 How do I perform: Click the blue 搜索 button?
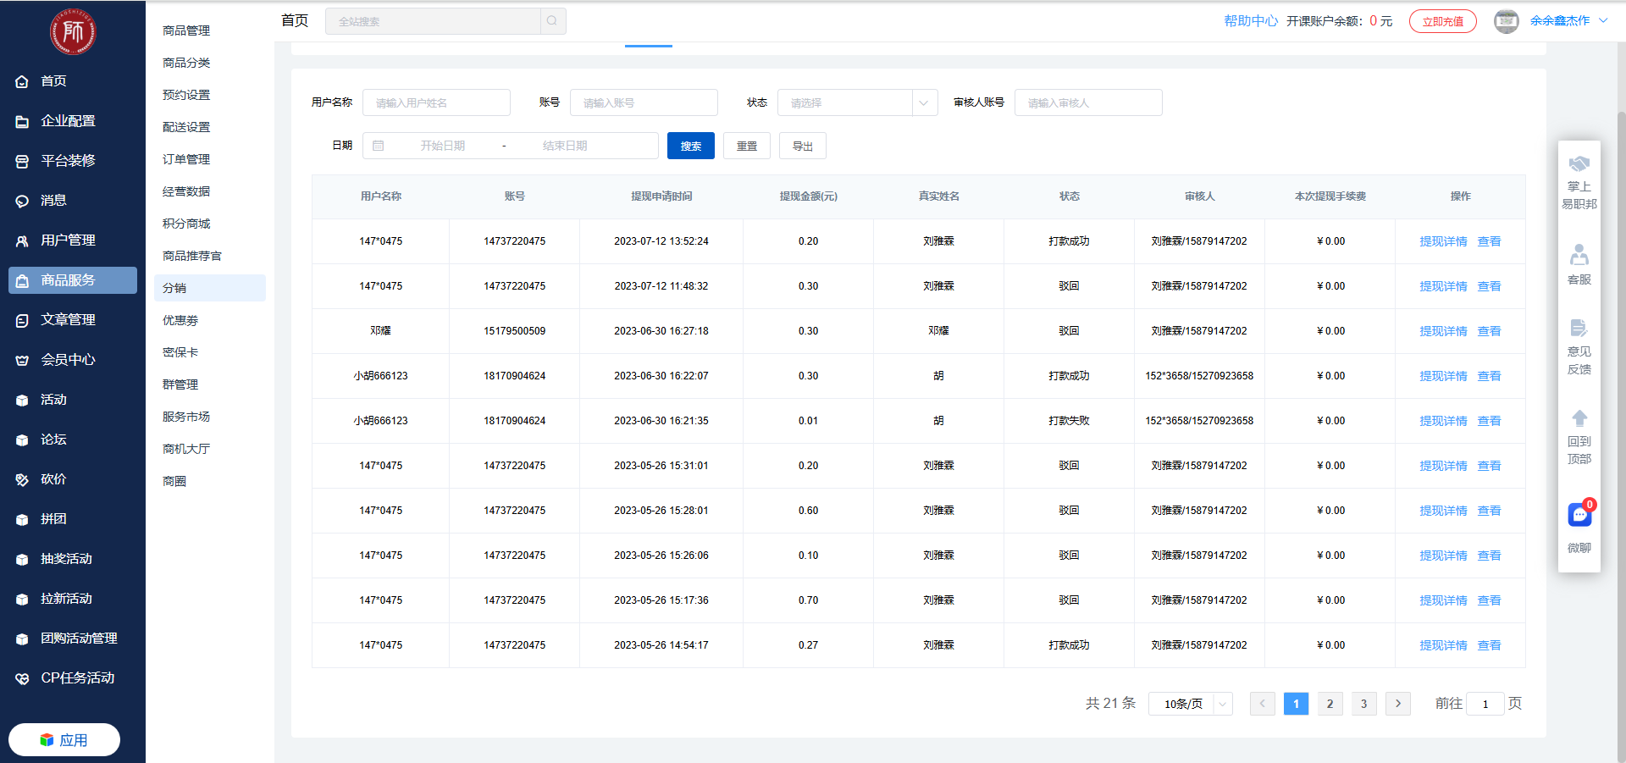pos(690,146)
